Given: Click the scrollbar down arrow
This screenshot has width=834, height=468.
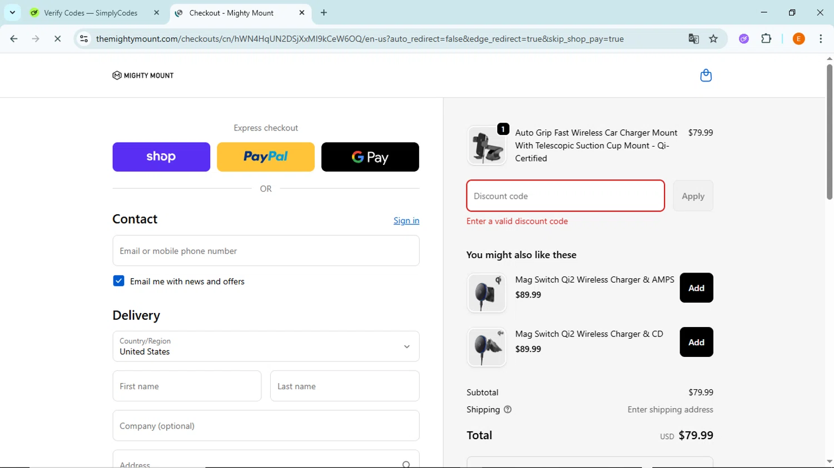Looking at the screenshot, I should coord(829,461).
